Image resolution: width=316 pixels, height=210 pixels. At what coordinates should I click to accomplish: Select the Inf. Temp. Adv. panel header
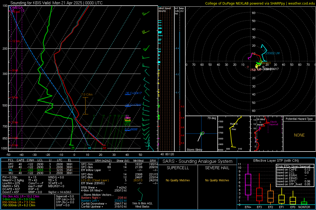[x=179, y=11]
